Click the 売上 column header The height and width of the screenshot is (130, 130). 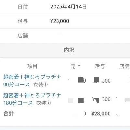75,66
